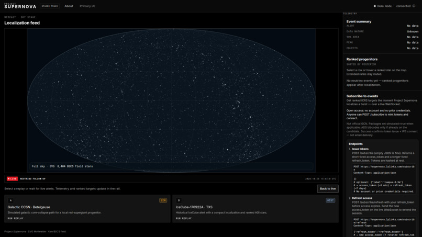Screen dimensions: 422x237
Task: Click the 'Endpoints' heading
Action: click(356, 144)
